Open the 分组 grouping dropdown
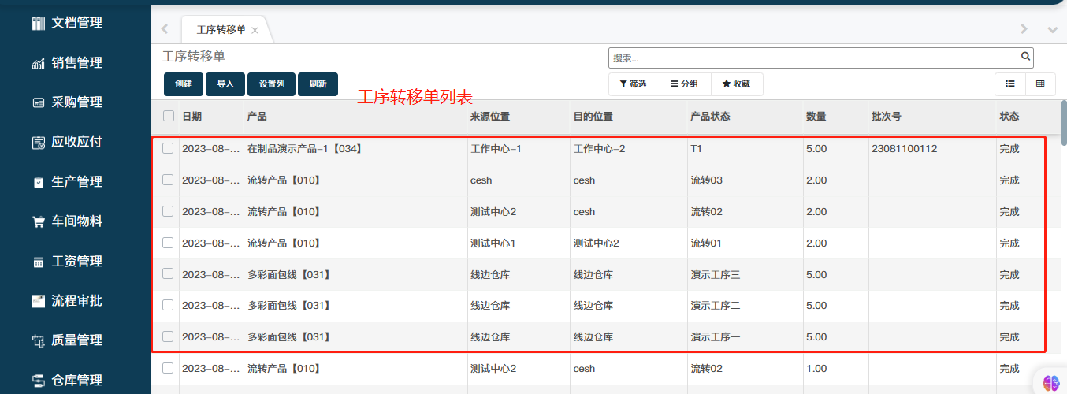This screenshot has height=394, width=1067. click(684, 84)
